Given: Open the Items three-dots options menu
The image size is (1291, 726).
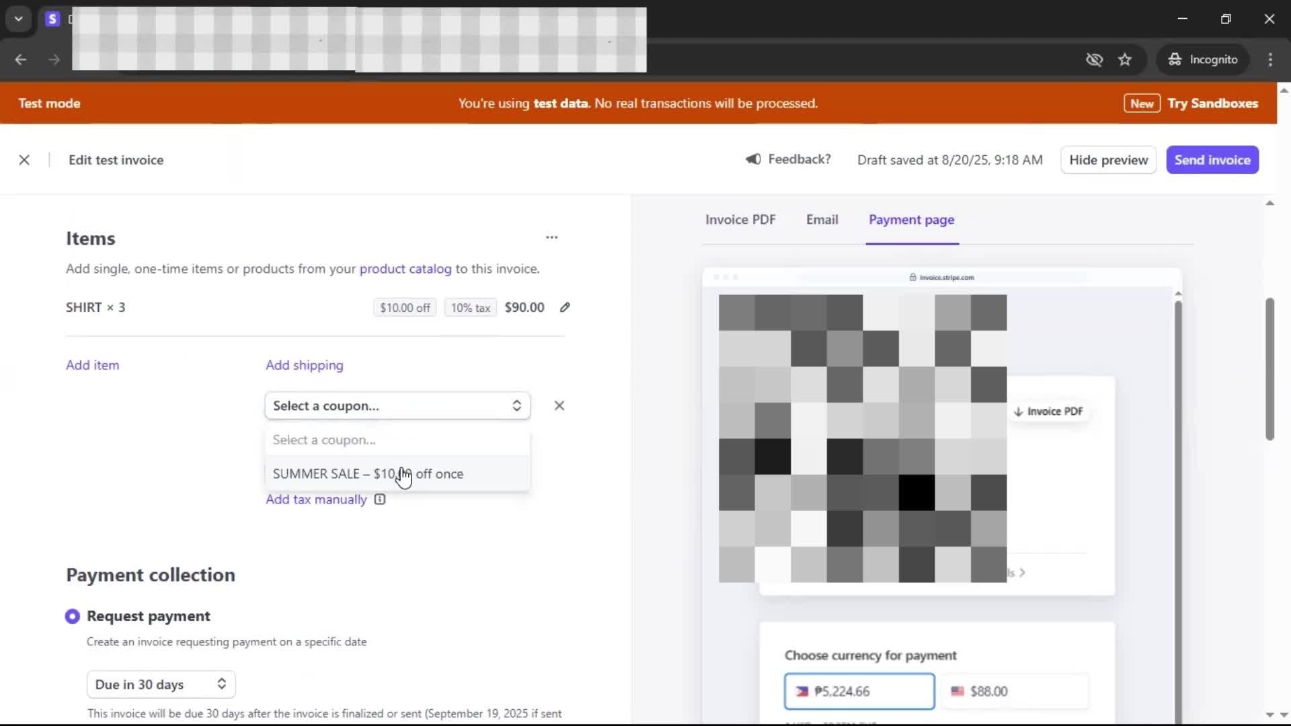Looking at the screenshot, I should tap(551, 237).
